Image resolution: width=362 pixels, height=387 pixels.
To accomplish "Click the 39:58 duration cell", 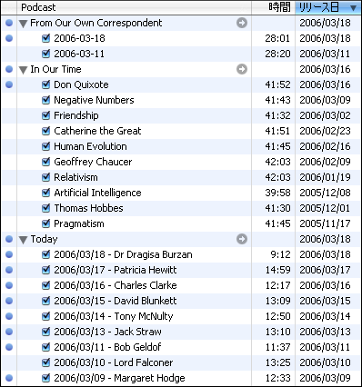I will click(x=277, y=193).
